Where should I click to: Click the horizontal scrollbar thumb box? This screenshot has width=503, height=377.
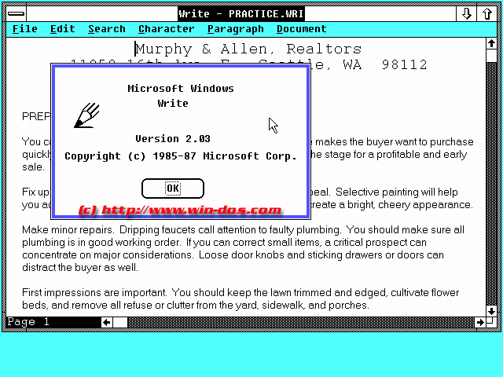[x=120, y=322]
